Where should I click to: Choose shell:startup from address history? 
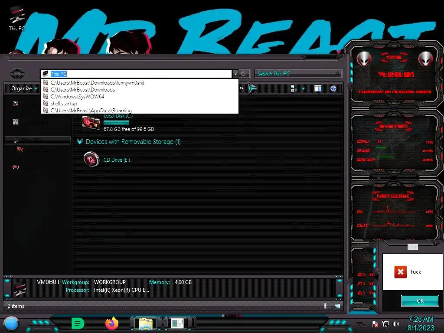coord(140,104)
